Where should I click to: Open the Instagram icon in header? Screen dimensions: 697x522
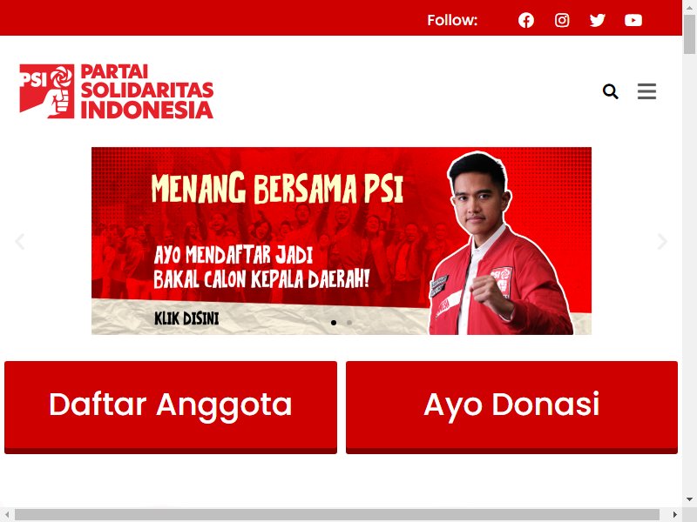pyautogui.click(x=562, y=20)
